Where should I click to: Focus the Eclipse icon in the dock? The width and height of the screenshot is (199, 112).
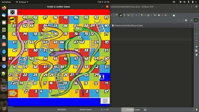4,88
